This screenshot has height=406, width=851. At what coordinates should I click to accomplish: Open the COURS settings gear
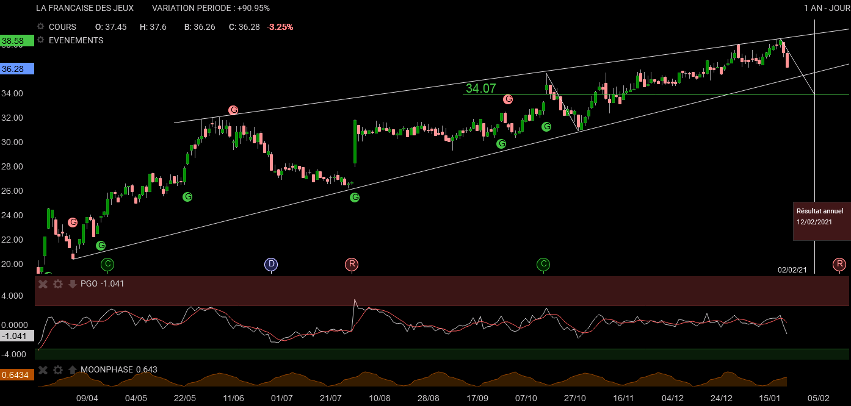(41, 27)
